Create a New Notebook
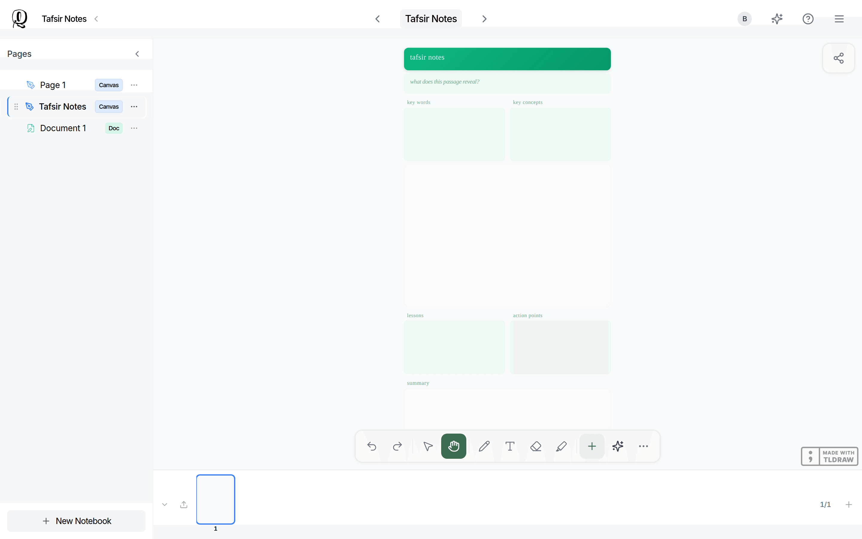The width and height of the screenshot is (862, 539). [x=76, y=521]
